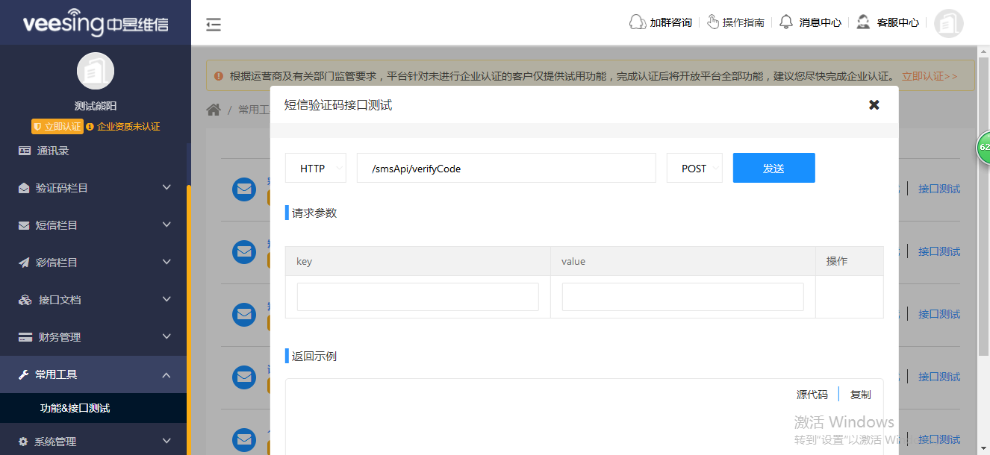
Task: Expand the 验证码栏目 sidebar menu
Action: coord(93,188)
